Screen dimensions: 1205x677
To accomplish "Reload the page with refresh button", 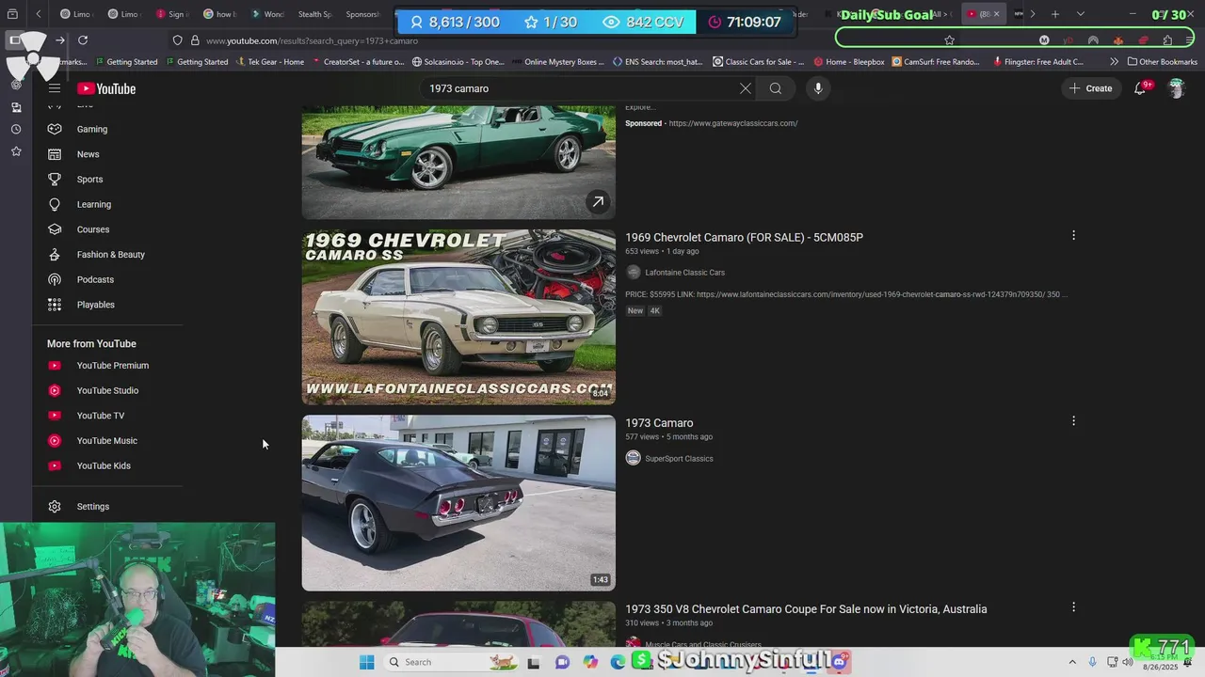I will (x=83, y=40).
